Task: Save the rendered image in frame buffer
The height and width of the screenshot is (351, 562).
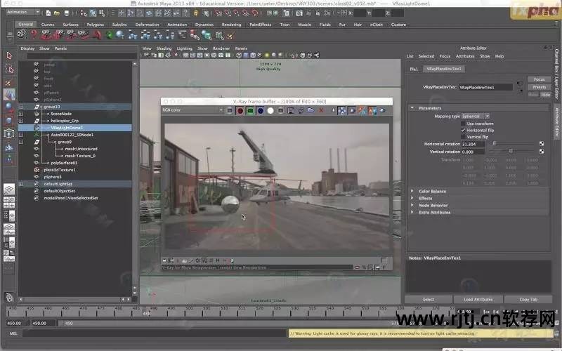Action: pyautogui.click(x=291, y=111)
